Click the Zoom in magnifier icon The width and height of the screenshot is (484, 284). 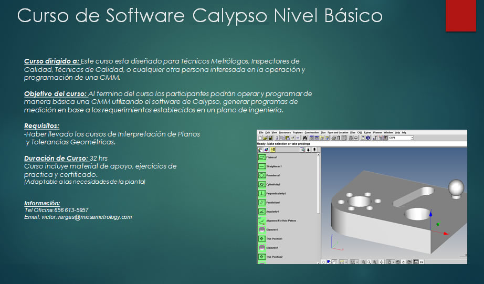[374, 262]
